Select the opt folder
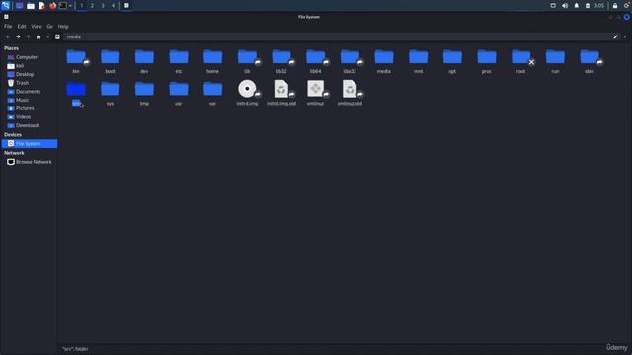Screen dimensions: 632x355 pos(452,57)
